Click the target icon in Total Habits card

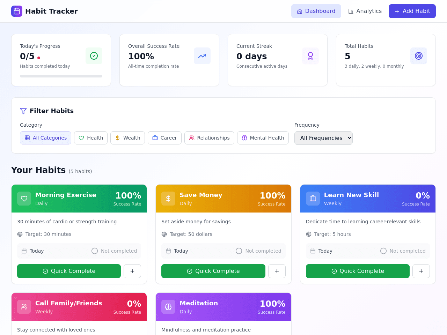coord(419,56)
